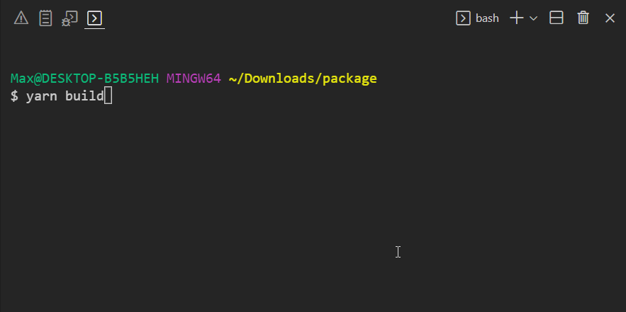Split the terminal pane
Screen dimensions: 626x312
click(x=557, y=18)
